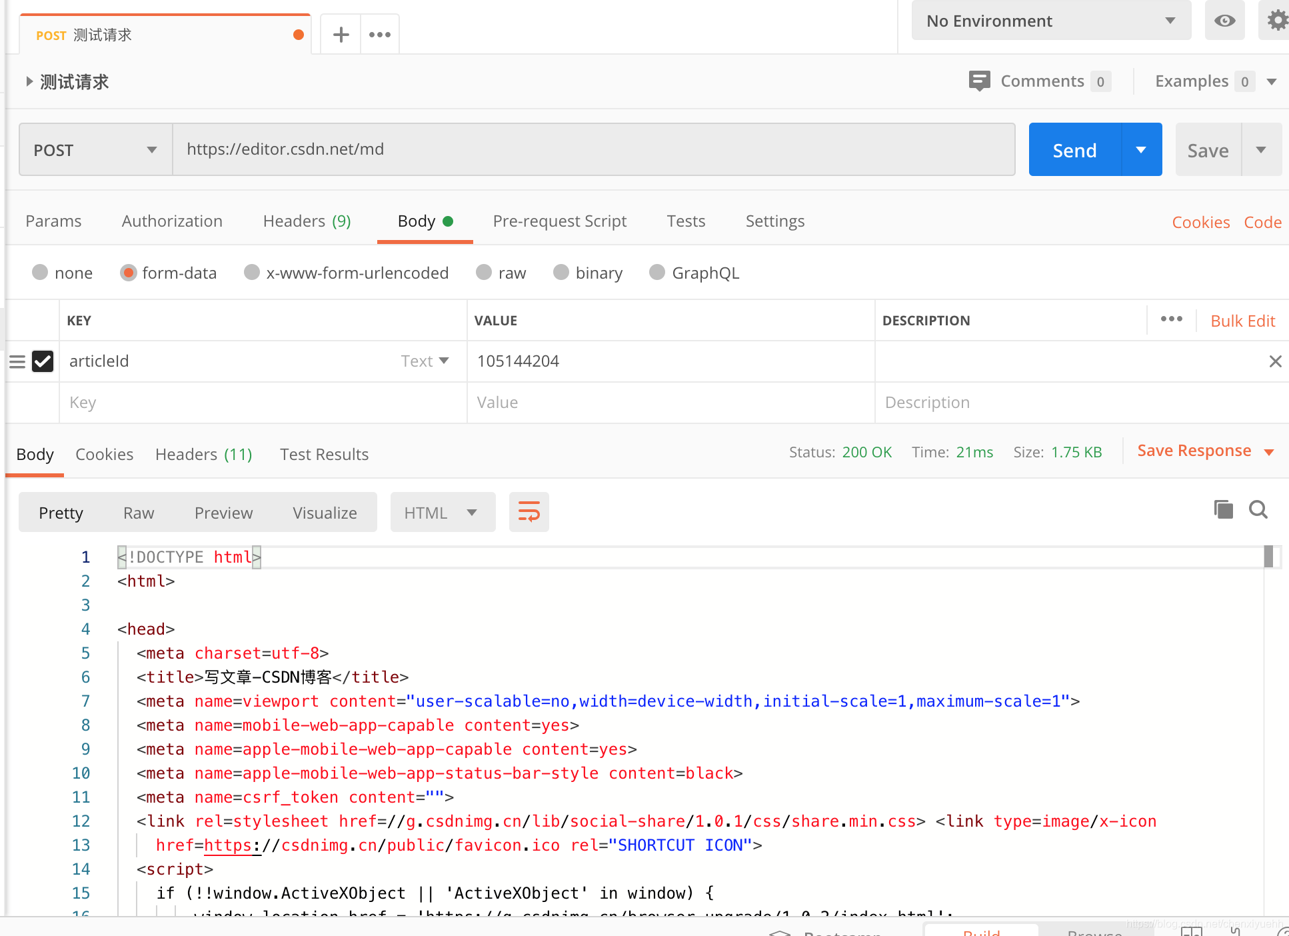
Task: Open the Code link
Action: (x=1262, y=222)
